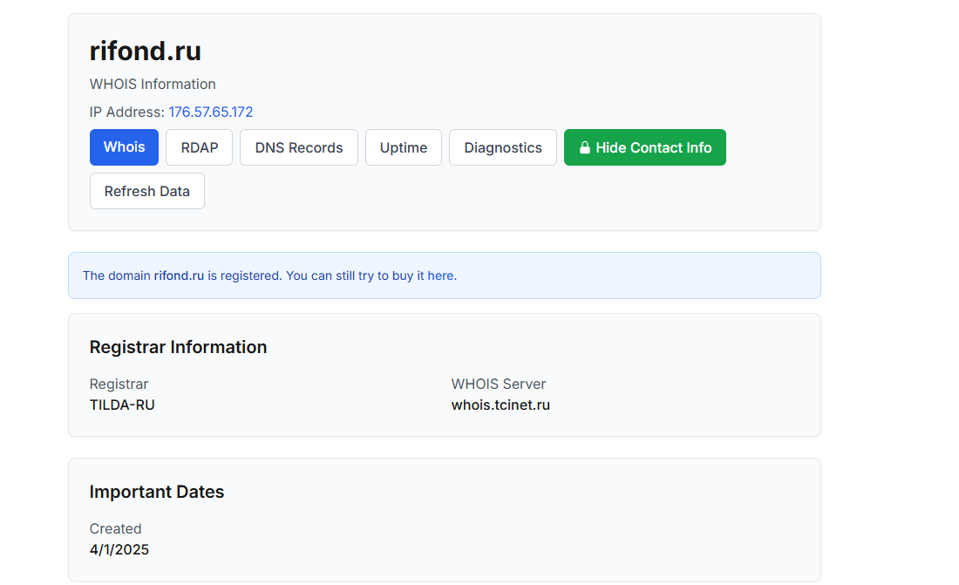This screenshot has width=959, height=585.
Task: Open the IP address 176.57.65.172 link
Action: 211,112
